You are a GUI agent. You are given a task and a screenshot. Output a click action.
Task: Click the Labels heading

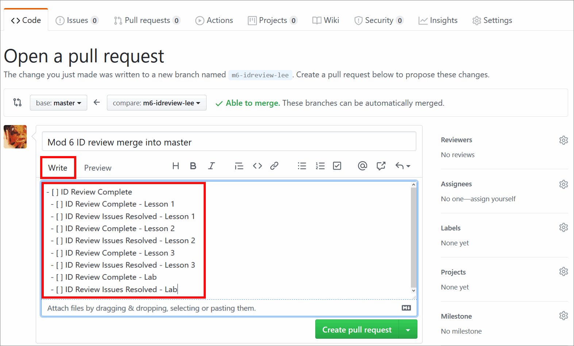(x=451, y=228)
